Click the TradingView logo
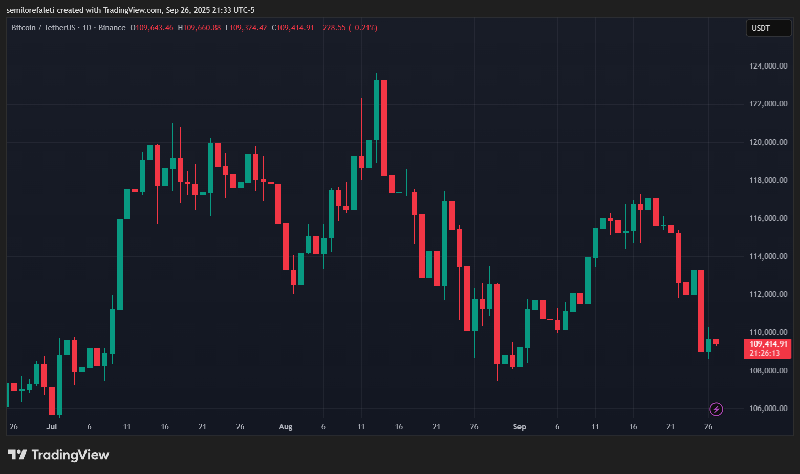Screen dimensions: 800x474 tap(58, 455)
